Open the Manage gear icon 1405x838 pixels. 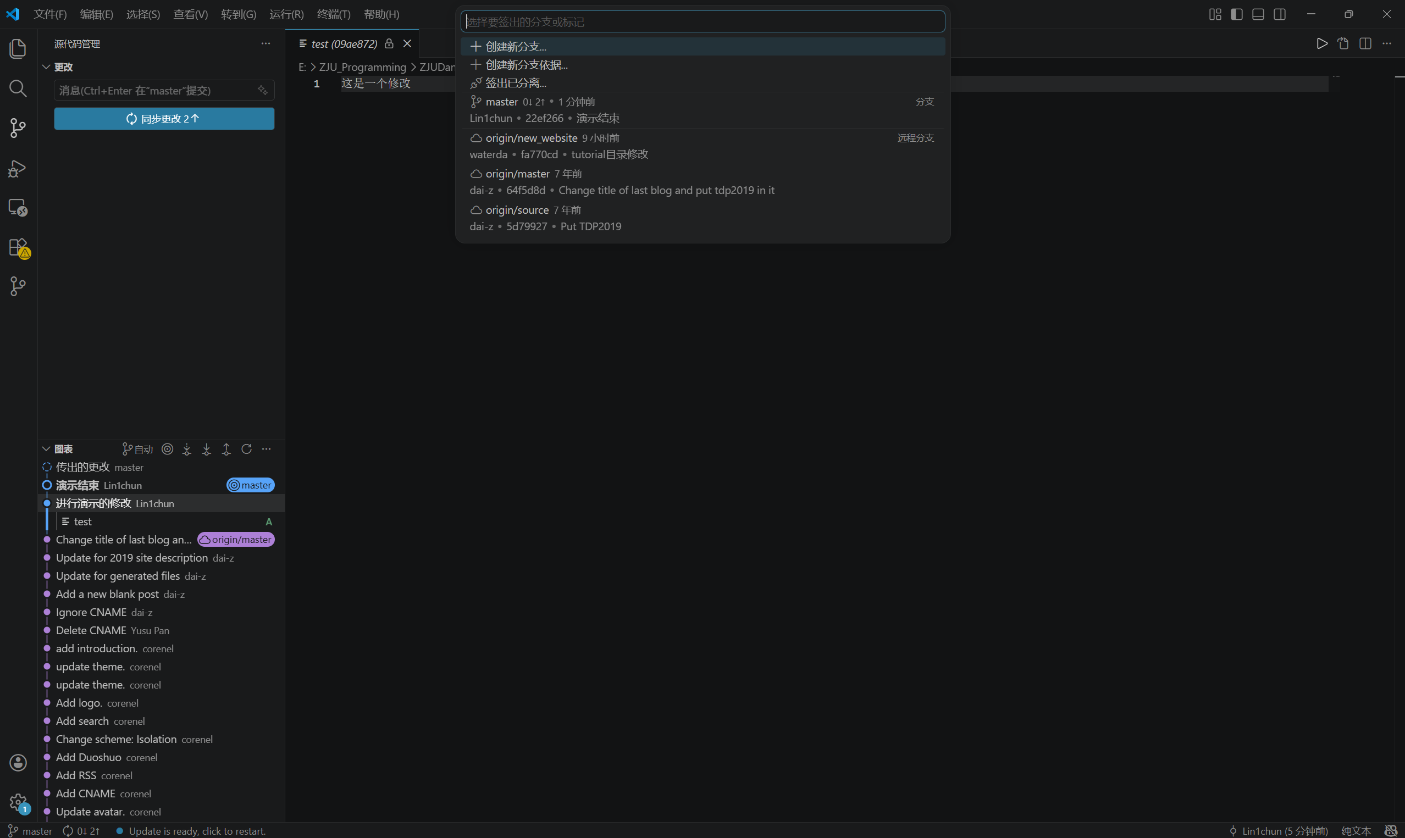(18, 802)
